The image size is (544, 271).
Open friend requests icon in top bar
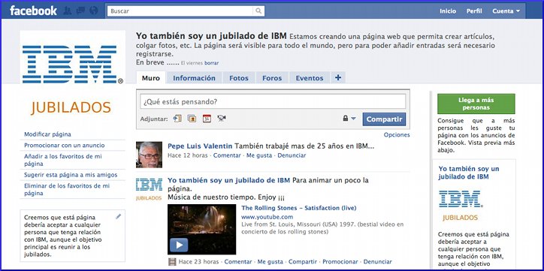(68, 11)
